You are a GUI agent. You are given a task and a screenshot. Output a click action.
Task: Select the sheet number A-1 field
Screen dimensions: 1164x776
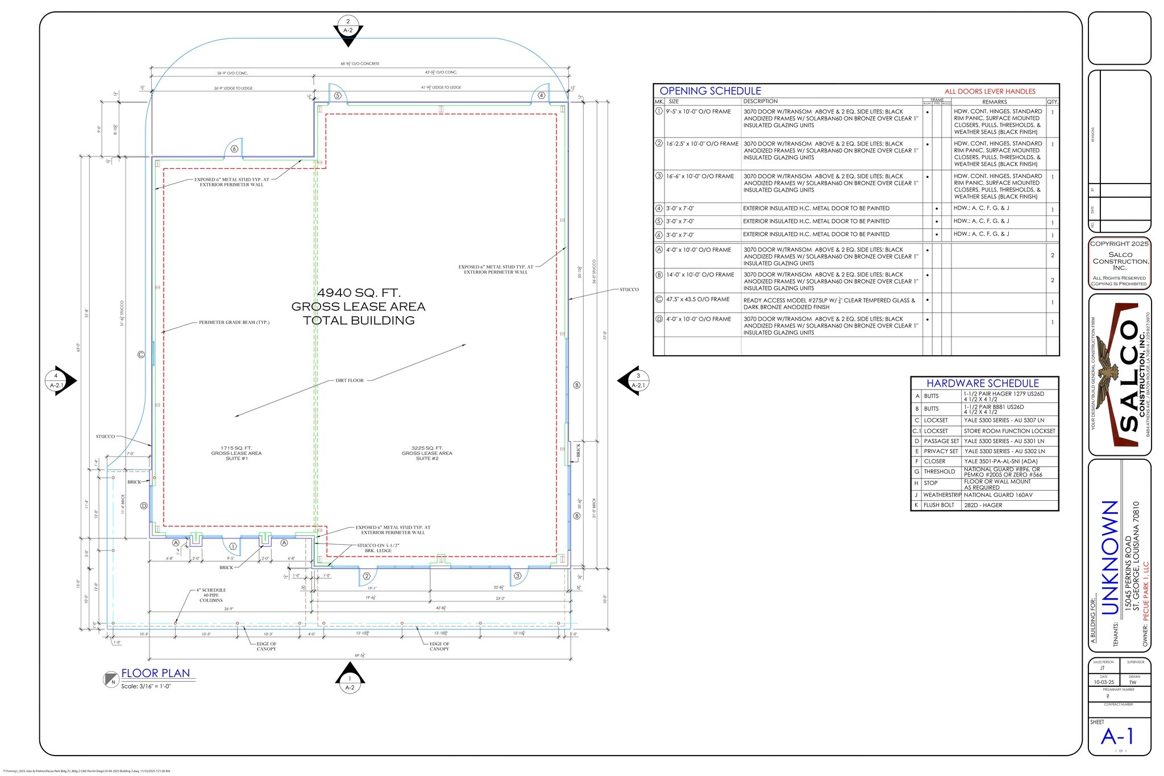pyautogui.click(x=1117, y=736)
